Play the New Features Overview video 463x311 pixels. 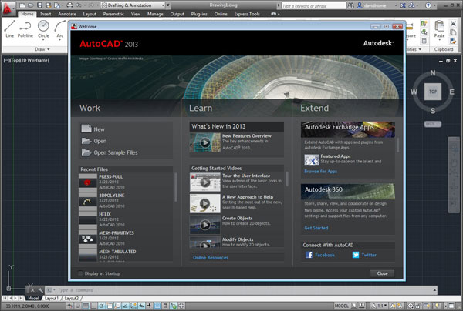(205, 142)
